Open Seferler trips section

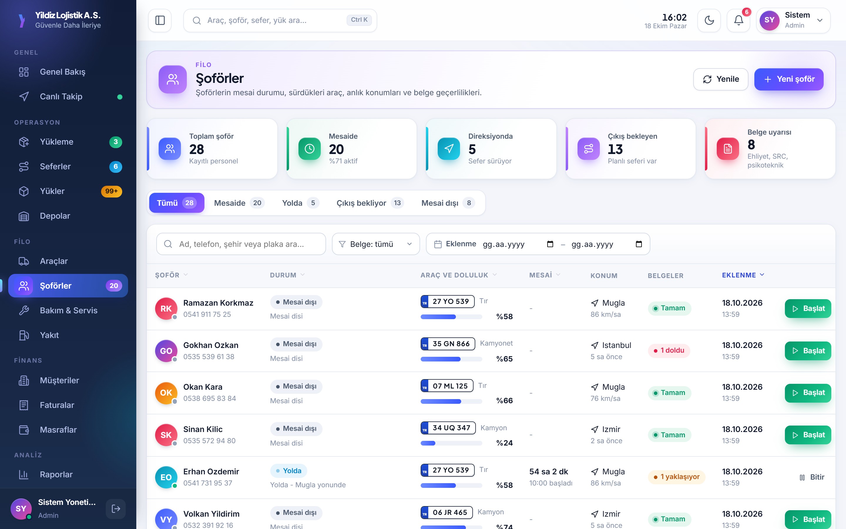point(68,166)
